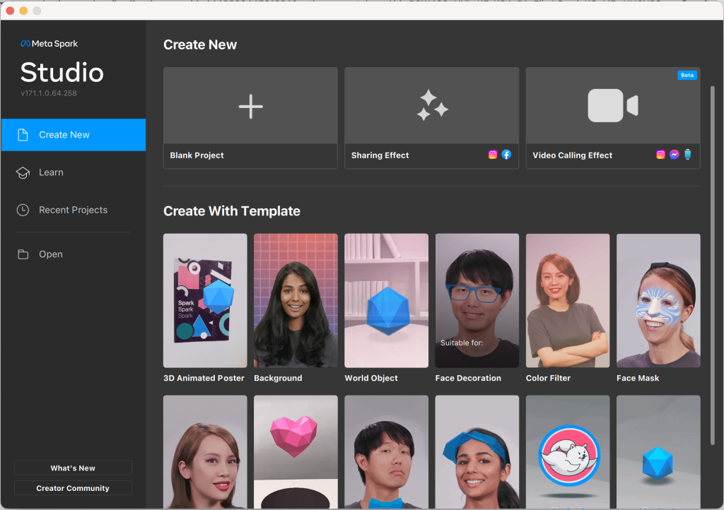Select the flying dog badge template
724x510 pixels.
[568, 452]
